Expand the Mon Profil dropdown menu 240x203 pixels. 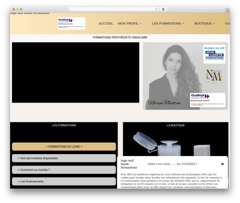pyautogui.click(x=130, y=24)
